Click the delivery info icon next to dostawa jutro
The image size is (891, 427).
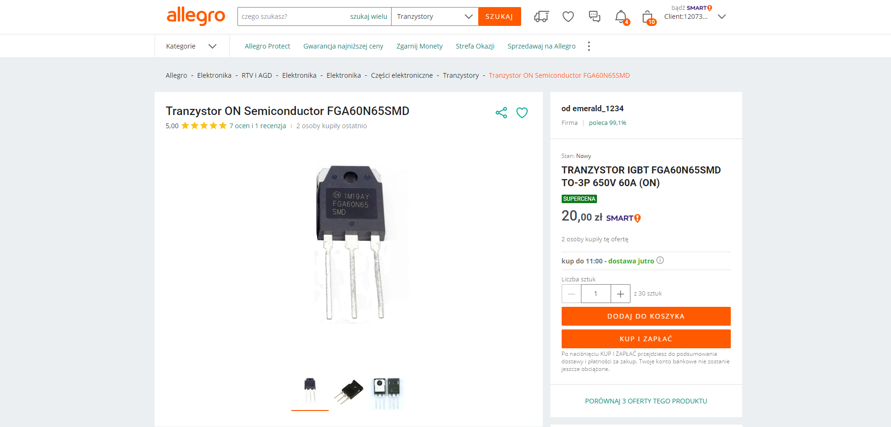(x=660, y=260)
